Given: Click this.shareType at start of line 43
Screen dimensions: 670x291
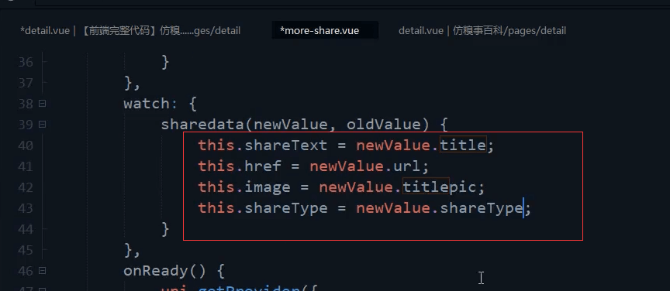Looking at the screenshot, I should 263,208.
